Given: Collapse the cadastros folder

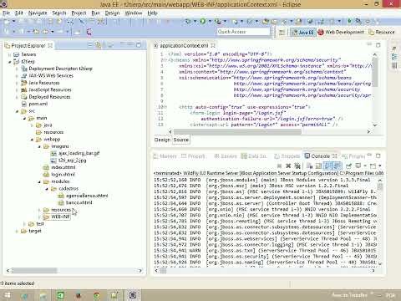Looking at the screenshot, I should pyautogui.click(x=47, y=189).
